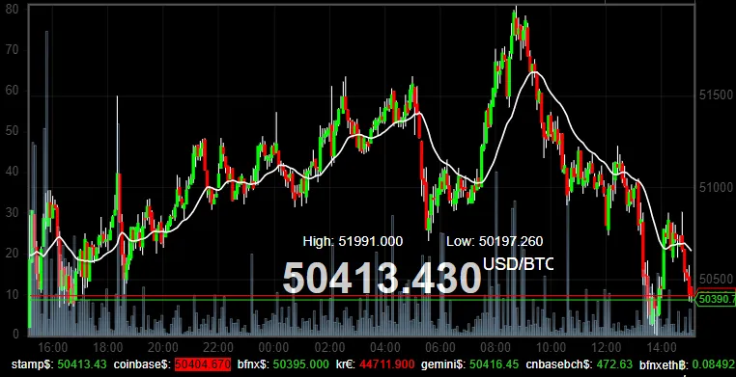This screenshot has height=377, width=736.
Task: Click the stamp$ 50413.43 ticker
Action: point(59,364)
